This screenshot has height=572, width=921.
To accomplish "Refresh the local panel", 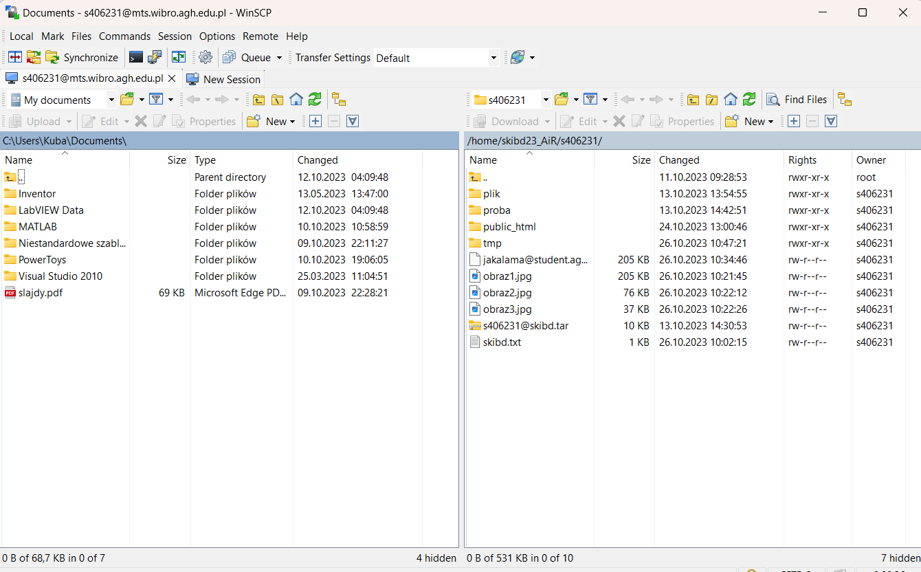I will click(315, 100).
